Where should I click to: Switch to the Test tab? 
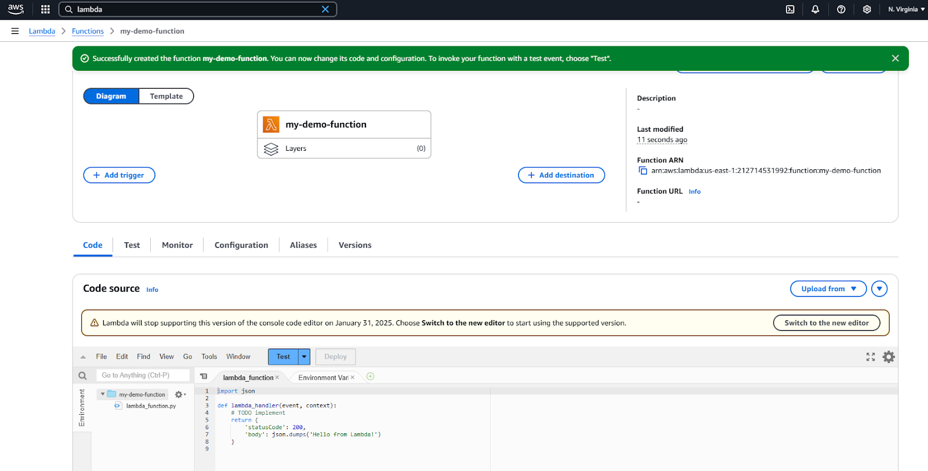click(132, 245)
